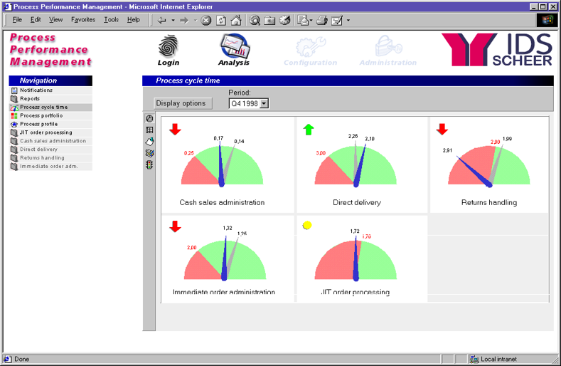Open the browser History icon
This screenshot has height=366, width=561.
pyautogui.click(x=285, y=21)
